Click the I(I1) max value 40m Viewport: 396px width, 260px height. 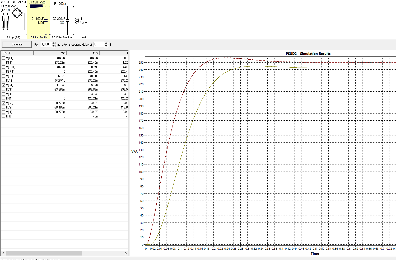[96, 116]
